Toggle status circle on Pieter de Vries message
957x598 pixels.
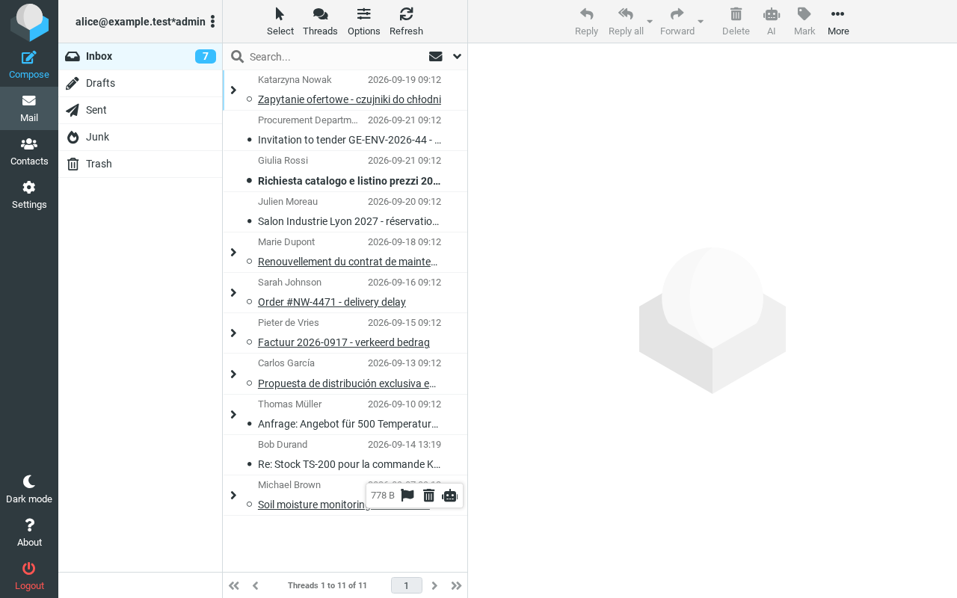click(x=249, y=342)
